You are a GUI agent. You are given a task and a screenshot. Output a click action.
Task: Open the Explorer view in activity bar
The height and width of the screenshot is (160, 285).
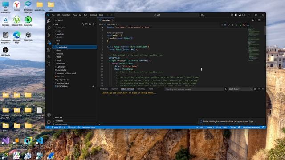tap(49, 21)
